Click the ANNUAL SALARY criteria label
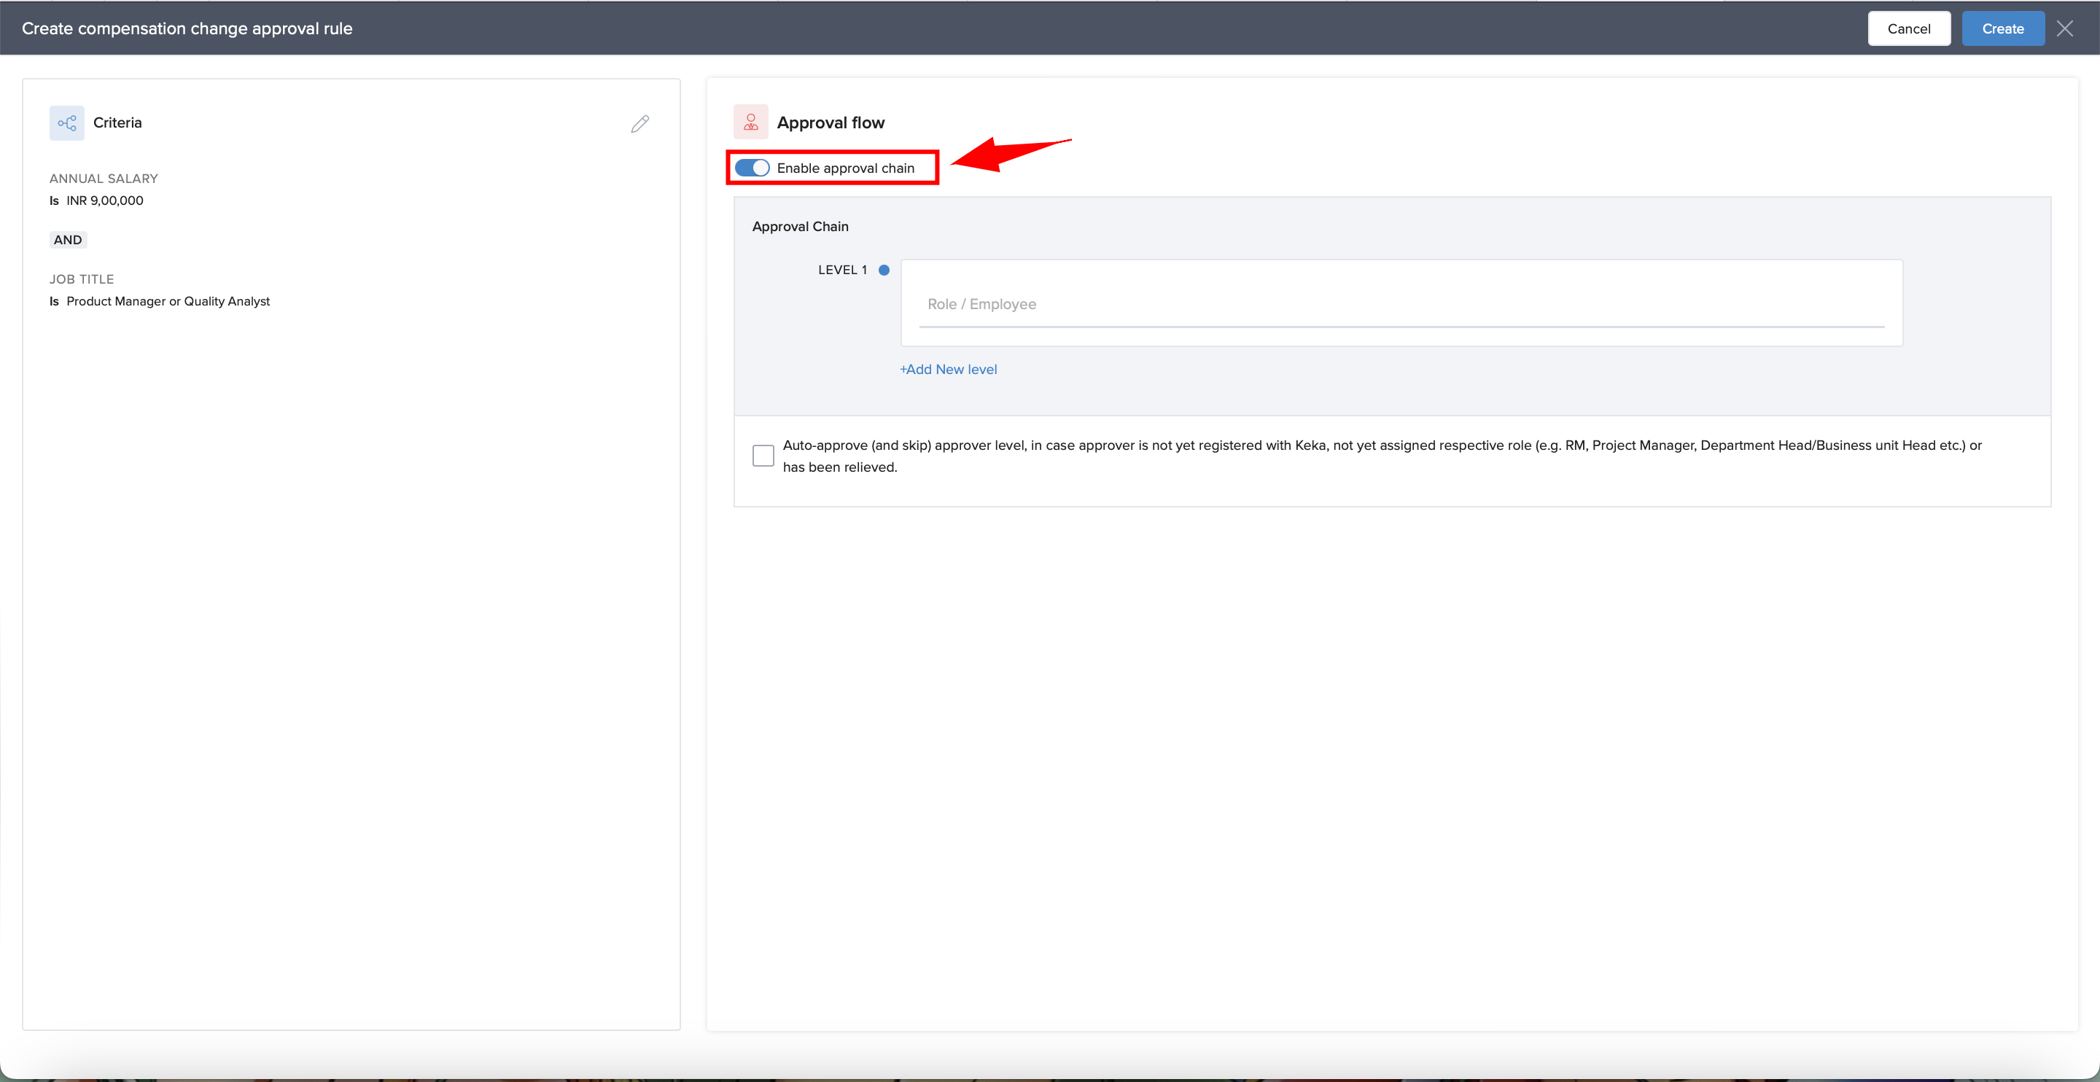The image size is (2100, 1082). point(104,179)
